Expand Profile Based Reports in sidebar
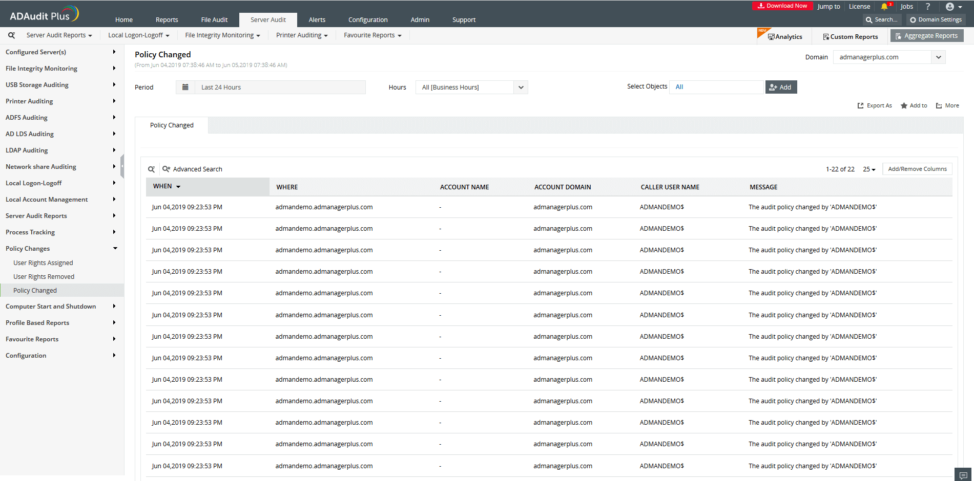The image size is (974, 481). tap(61, 323)
